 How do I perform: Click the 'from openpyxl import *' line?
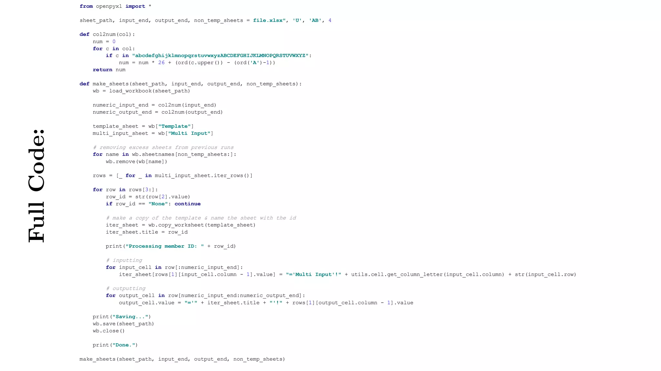point(115,6)
